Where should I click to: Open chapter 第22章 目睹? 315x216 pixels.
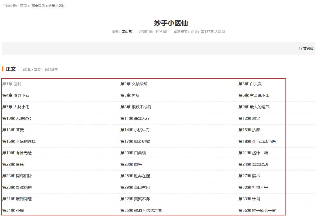pos(13,164)
